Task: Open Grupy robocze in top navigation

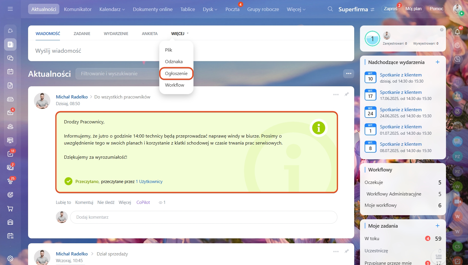Action: pyautogui.click(x=263, y=9)
